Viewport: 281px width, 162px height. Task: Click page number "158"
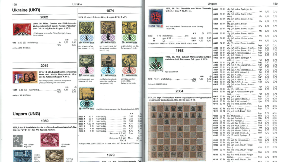15,5
